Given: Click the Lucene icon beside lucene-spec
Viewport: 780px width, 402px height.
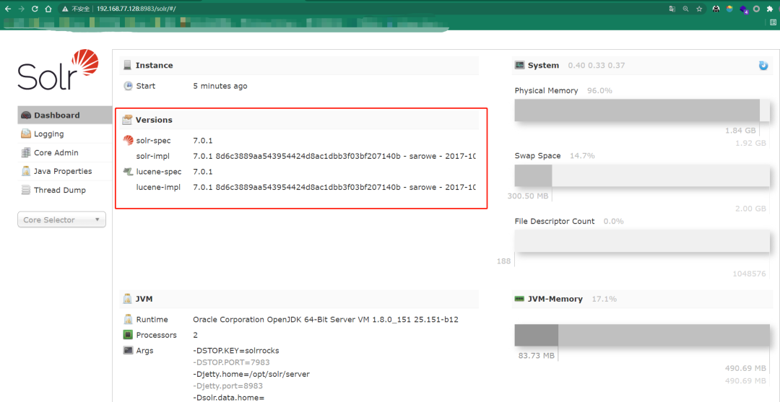Looking at the screenshot, I should coord(128,172).
